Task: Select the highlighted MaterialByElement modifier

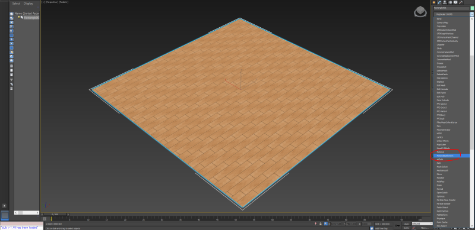Action: (x=451, y=156)
